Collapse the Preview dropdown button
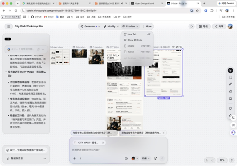The image size is (237, 166). pos(130,26)
